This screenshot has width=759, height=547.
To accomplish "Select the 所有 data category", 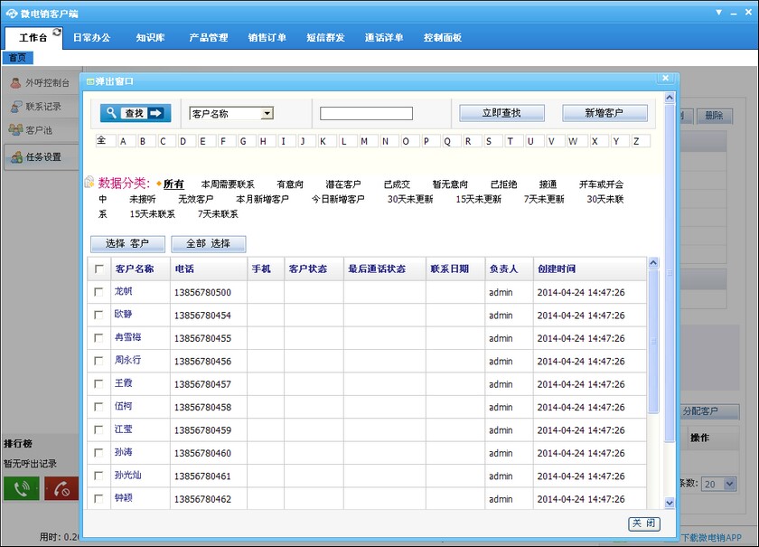I will pos(173,184).
